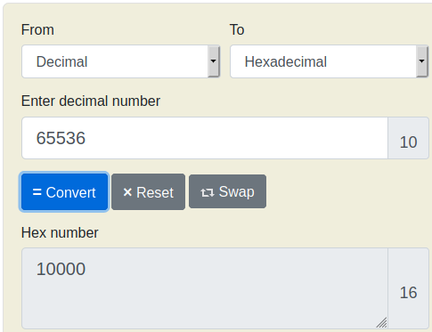Image resolution: width=432 pixels, height=332 pixels.
Task: Open the To dropdown showing Hexadecimal
Action: tap(330, 61)
